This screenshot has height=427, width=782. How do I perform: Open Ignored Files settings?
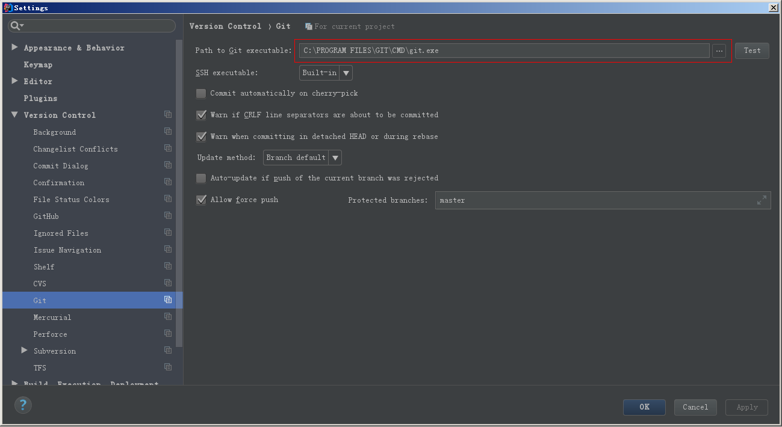pos(61,233)
